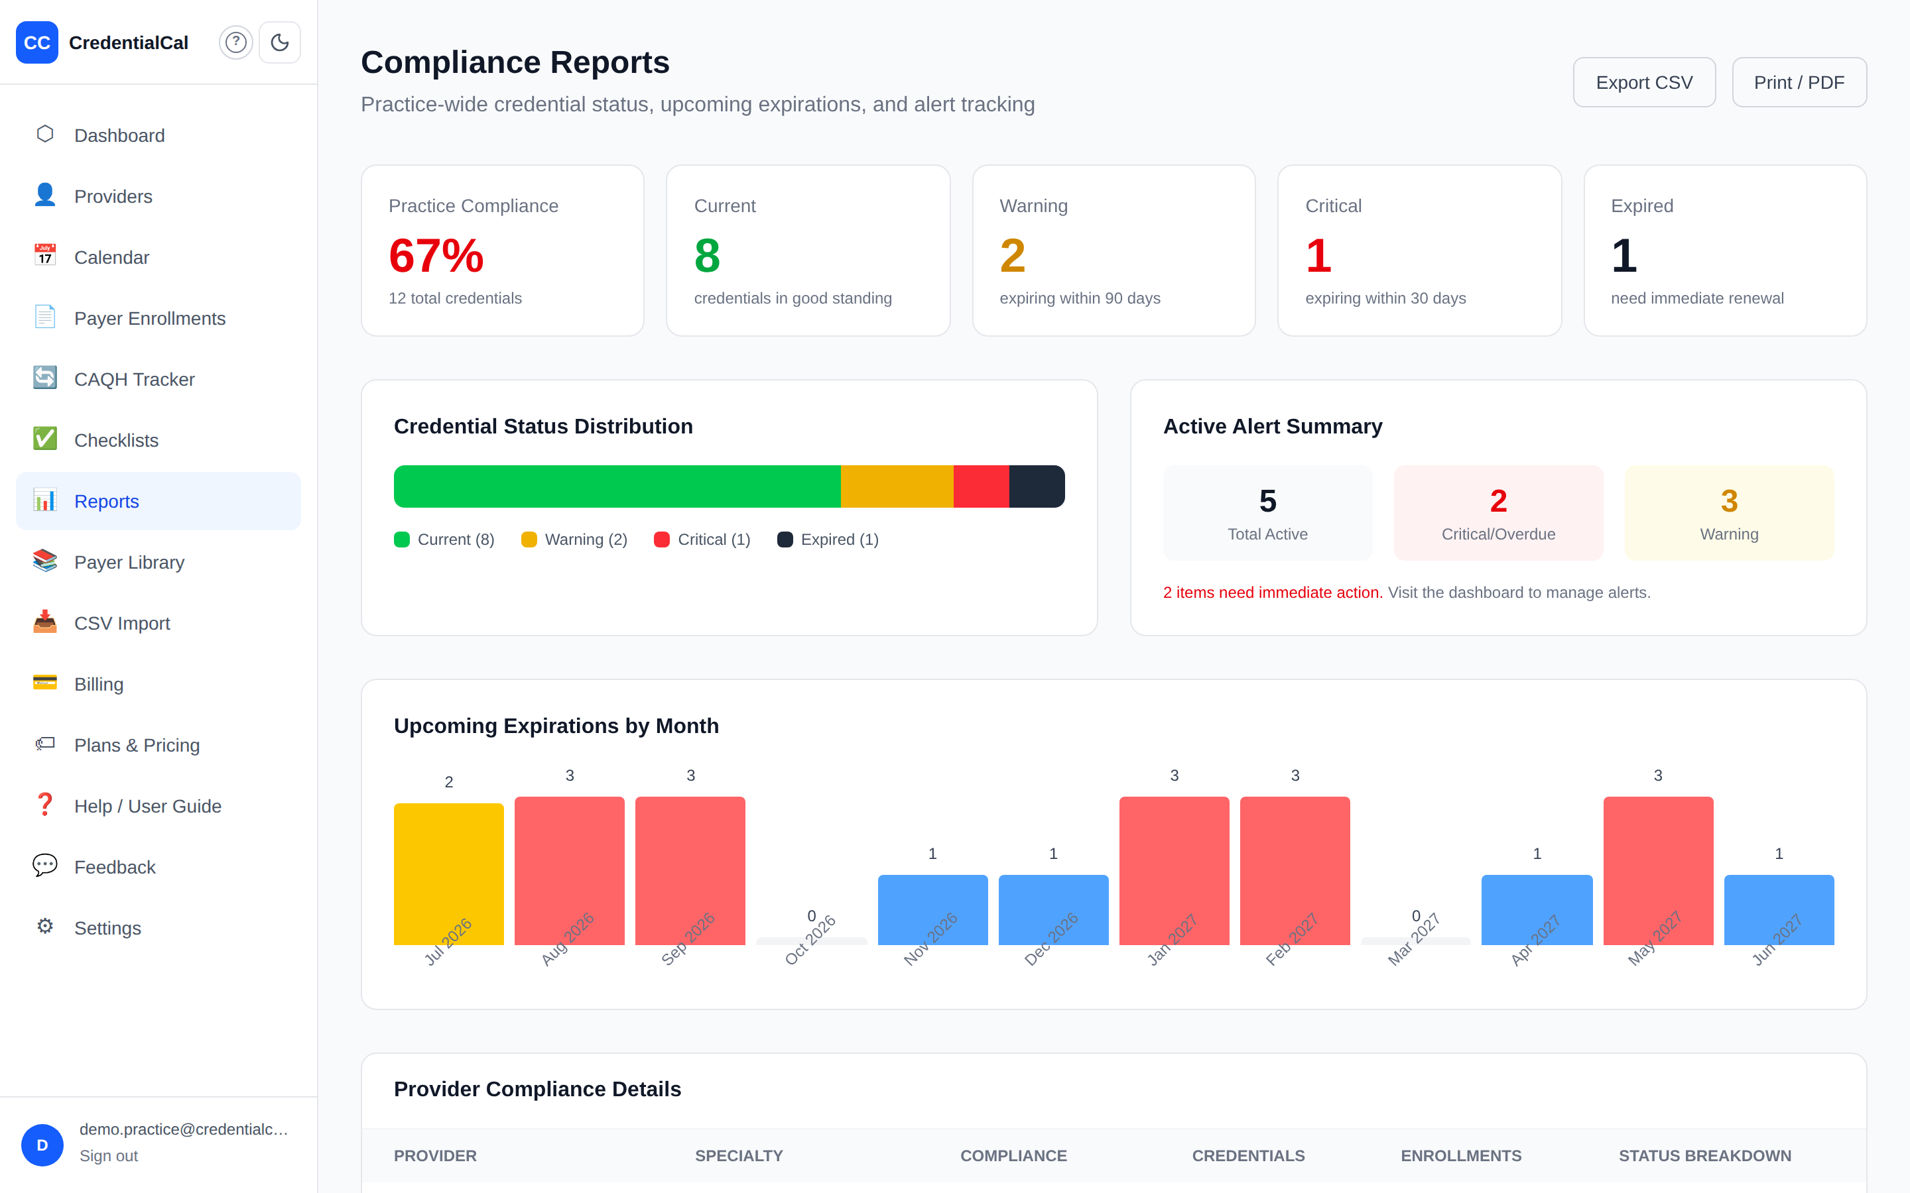This screenshot has height=1193, width=1910.
Task: Open Help / User Guide
Action: click(x=158, y=807)
